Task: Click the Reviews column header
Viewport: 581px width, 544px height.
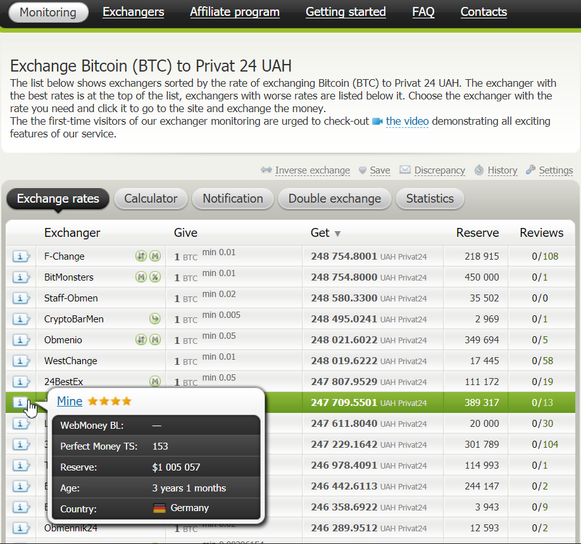Action: (x=542, y=232)
